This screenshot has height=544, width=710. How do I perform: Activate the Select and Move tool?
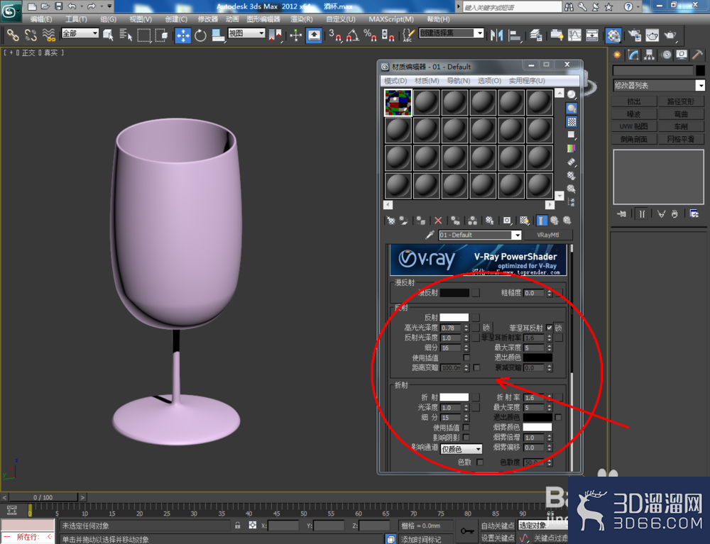(x=183, y=35)
